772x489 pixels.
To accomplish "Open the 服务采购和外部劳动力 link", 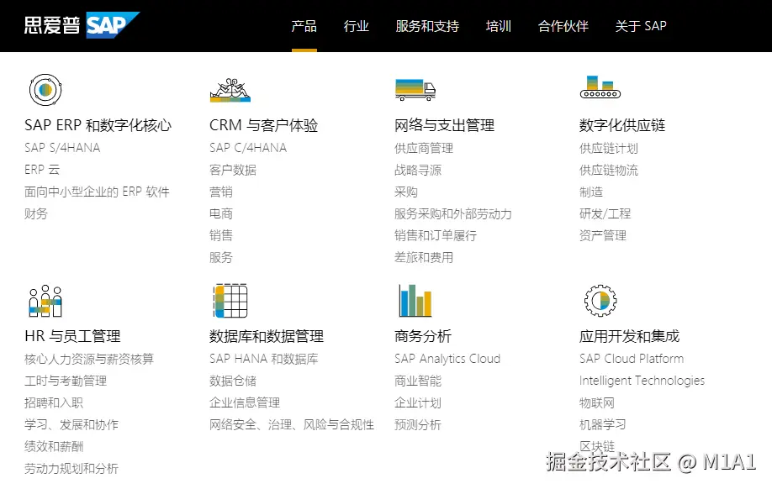I will (x=453, y=213).
